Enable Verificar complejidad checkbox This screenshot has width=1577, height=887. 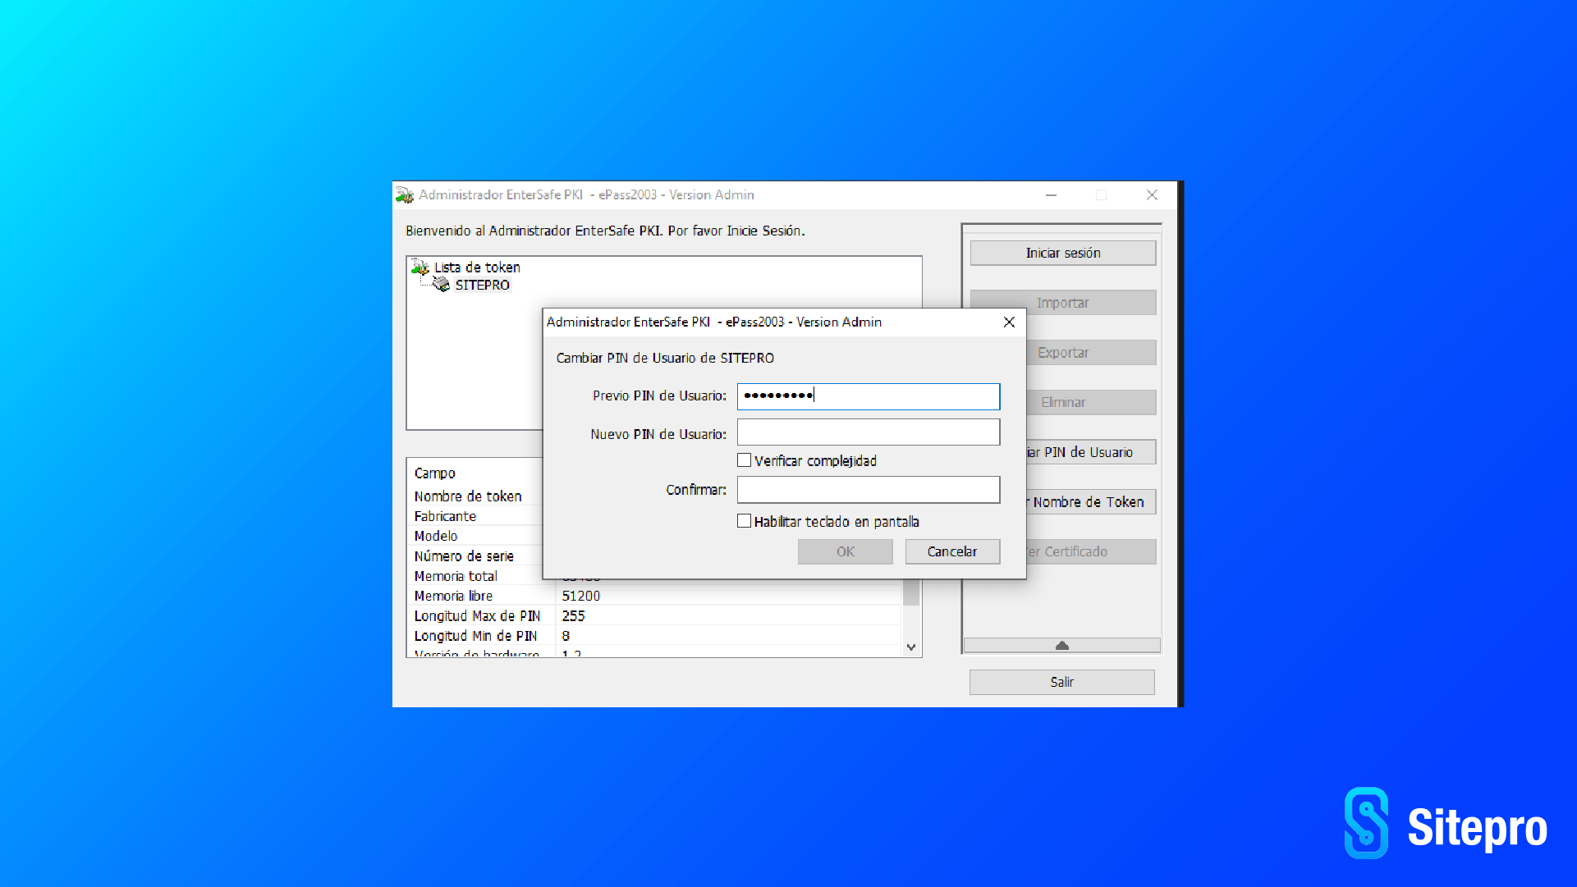pos(744,460)
